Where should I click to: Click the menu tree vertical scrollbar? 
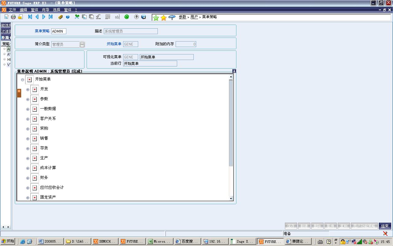click(231, 123)
